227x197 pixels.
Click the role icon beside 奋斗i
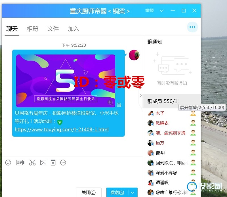[x=193, y=152]
